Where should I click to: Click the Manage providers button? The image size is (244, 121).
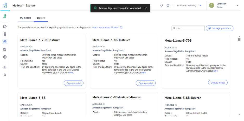click(x=220, y=28)
